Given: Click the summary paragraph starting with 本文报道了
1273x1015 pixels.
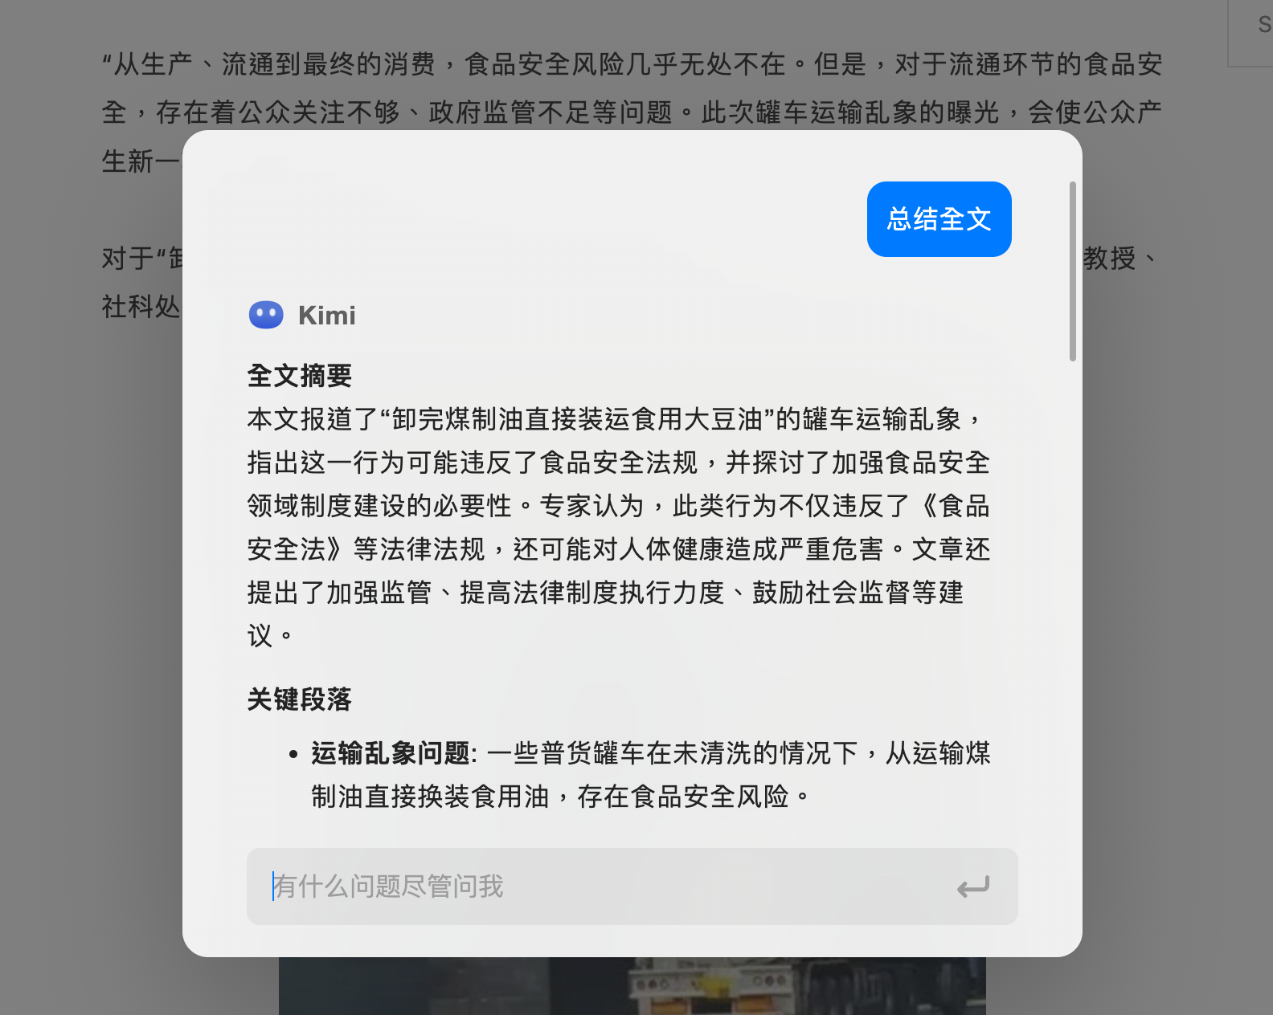Looking at the screenshot, I should pos(619,527).
